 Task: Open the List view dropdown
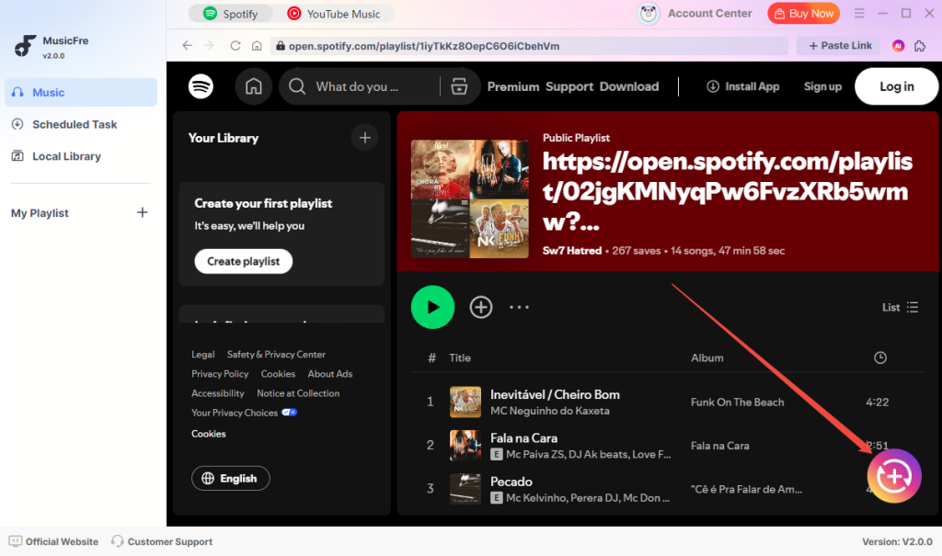900,307
